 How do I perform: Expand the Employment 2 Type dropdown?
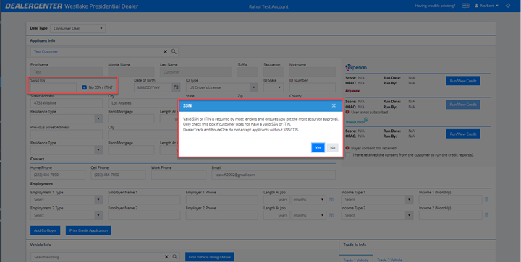click(x=67, y=215)
